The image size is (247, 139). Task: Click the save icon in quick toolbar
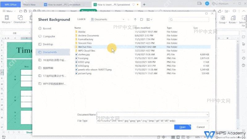[x=25, y=11]
